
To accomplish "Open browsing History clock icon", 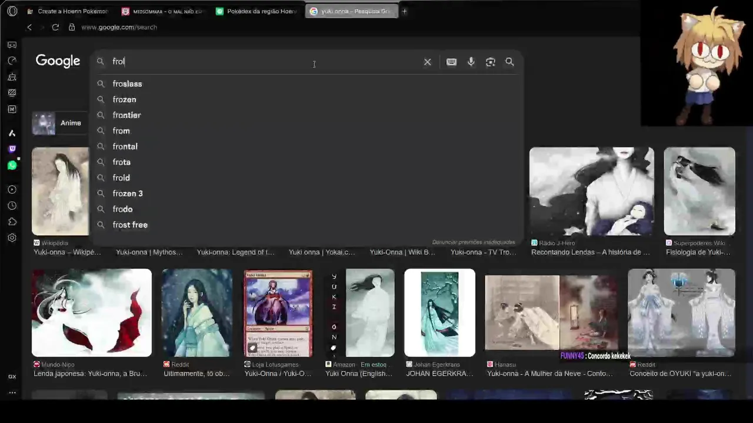I will [12, 206].
